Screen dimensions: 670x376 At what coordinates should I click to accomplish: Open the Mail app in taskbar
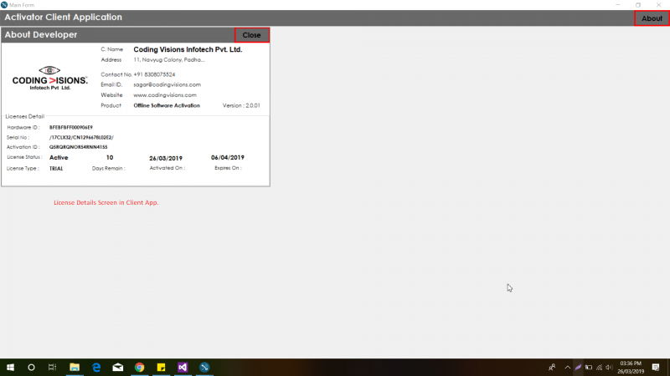pos(118,367)
